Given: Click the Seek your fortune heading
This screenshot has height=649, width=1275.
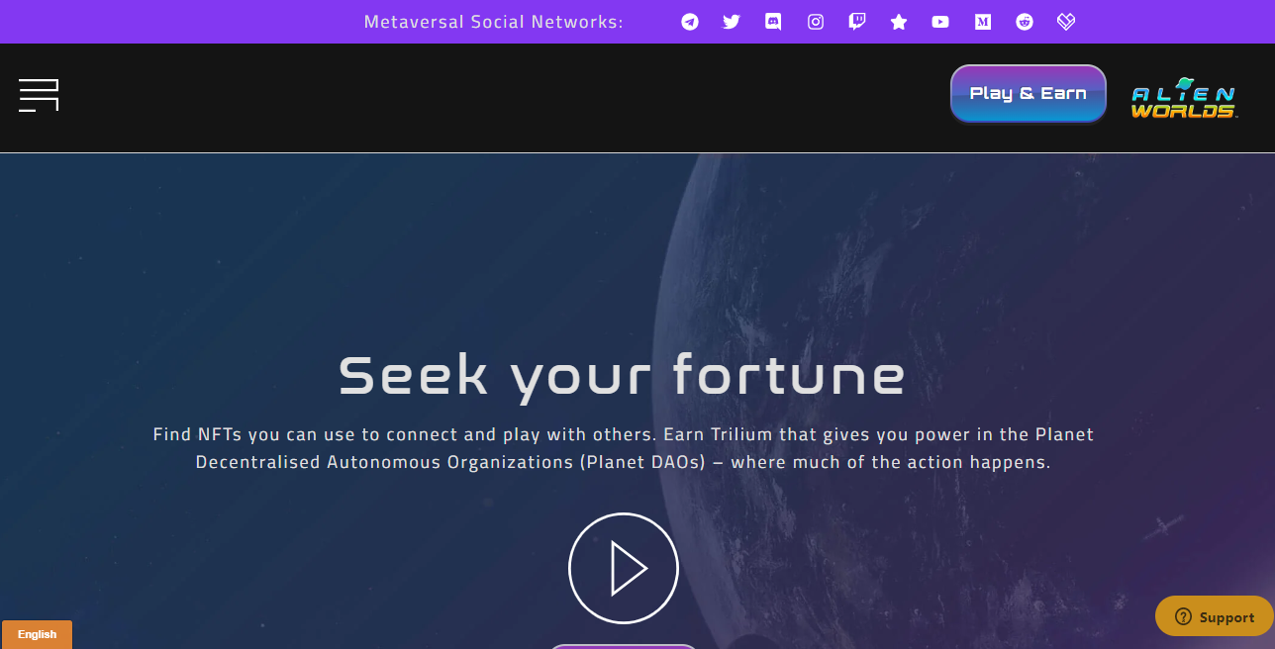Looking at the screenshot, I should 623,376.
